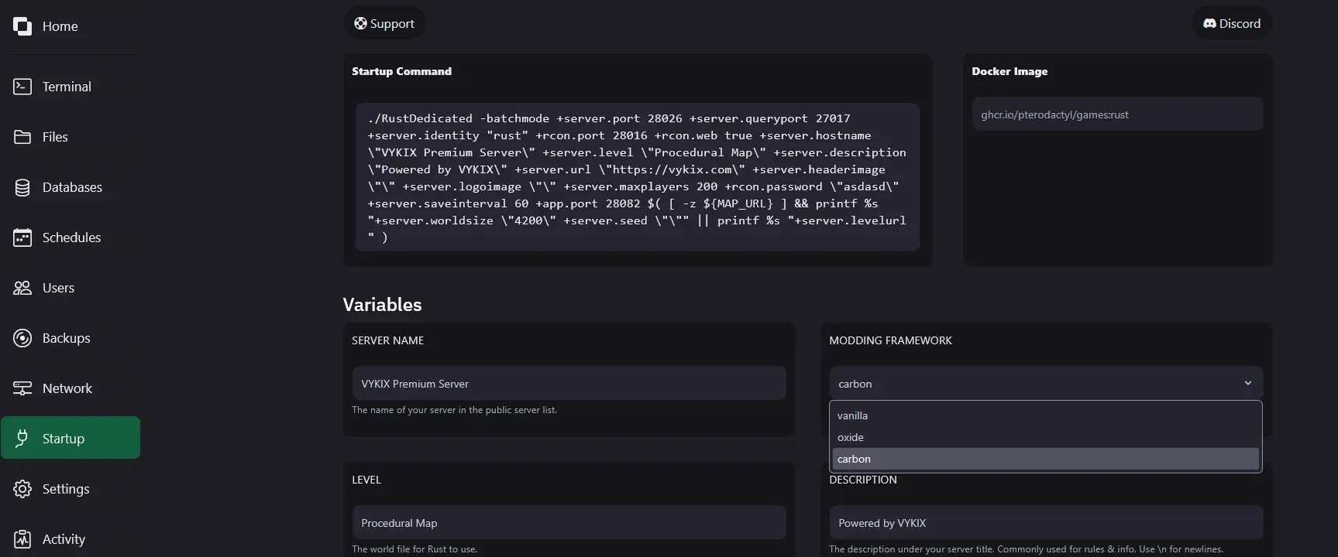Click the Startup plug icon
Screen dimensions: 1338x557
click(x=22, y=439)
